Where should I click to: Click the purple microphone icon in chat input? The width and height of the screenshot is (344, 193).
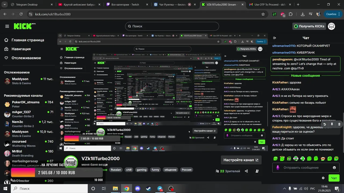coord(278,168)
